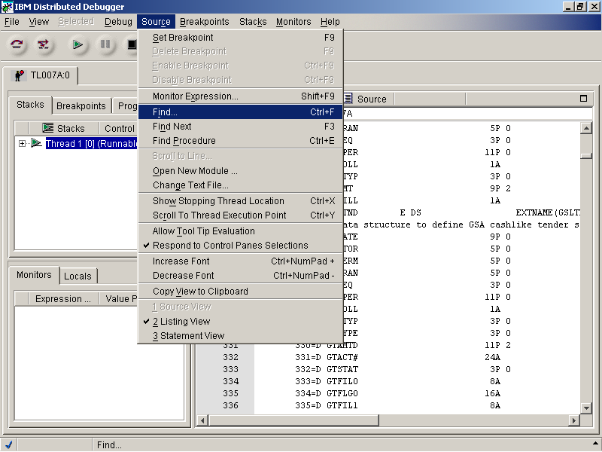The height and width of the screenshot is (452, 602).
Task: Open the View menu
Action: [x=39, y=22]
